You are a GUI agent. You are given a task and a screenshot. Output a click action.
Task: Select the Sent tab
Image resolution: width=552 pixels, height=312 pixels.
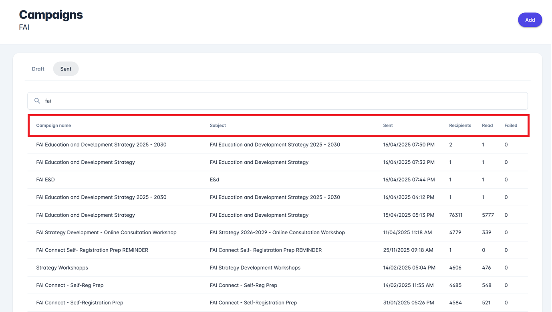(x=66, y=69)
